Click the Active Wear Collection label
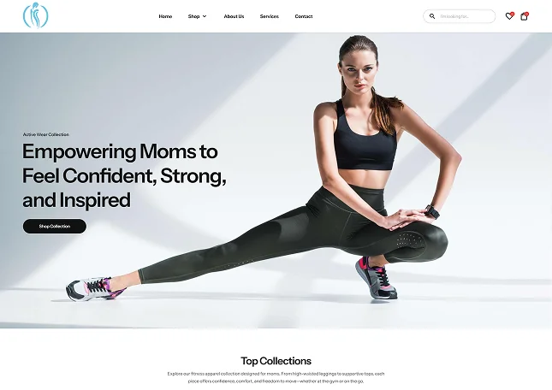The image size is (552, 390). click(x=45, y=134)
